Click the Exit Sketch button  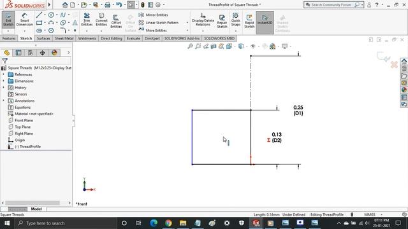coord(8,20)
